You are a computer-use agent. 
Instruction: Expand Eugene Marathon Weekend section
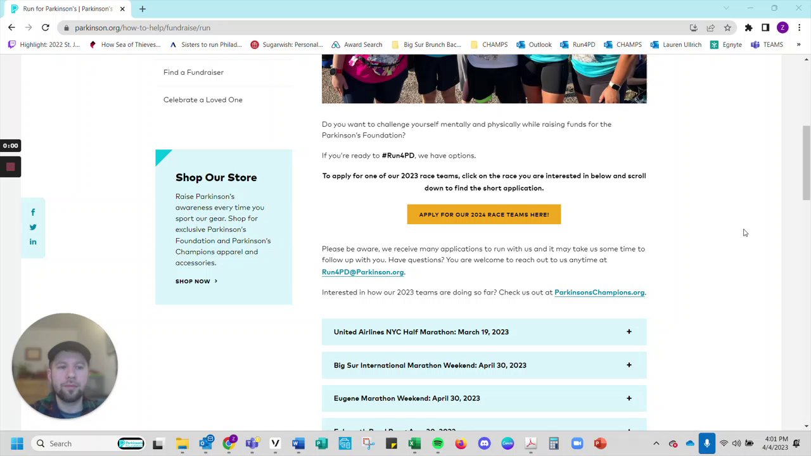484,398
